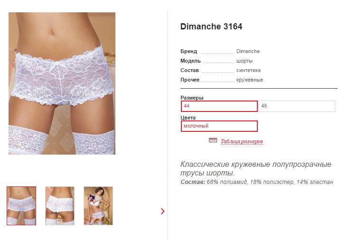Viewport: 349px width, 239px height.
Task: Click the italic product description paragraph
Action: tap(256, 168)
